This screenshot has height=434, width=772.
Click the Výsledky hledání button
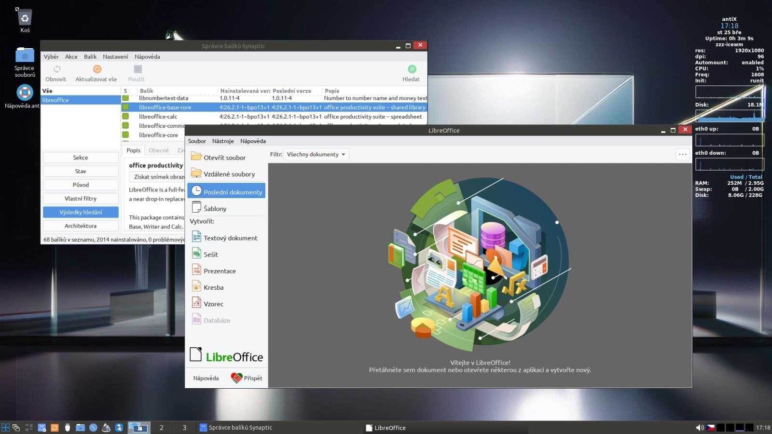pos(81,212)
